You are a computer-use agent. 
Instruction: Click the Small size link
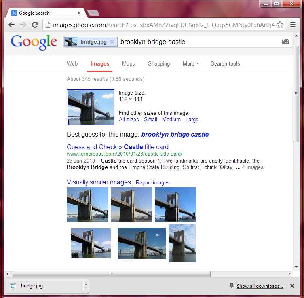coord(150,119)
